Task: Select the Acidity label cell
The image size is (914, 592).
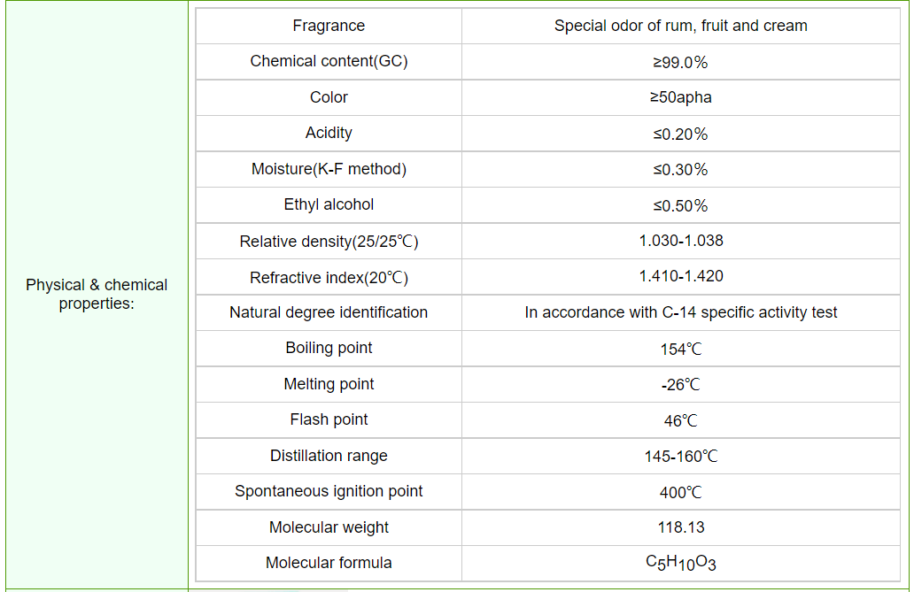Action: [x=329, y=133]
